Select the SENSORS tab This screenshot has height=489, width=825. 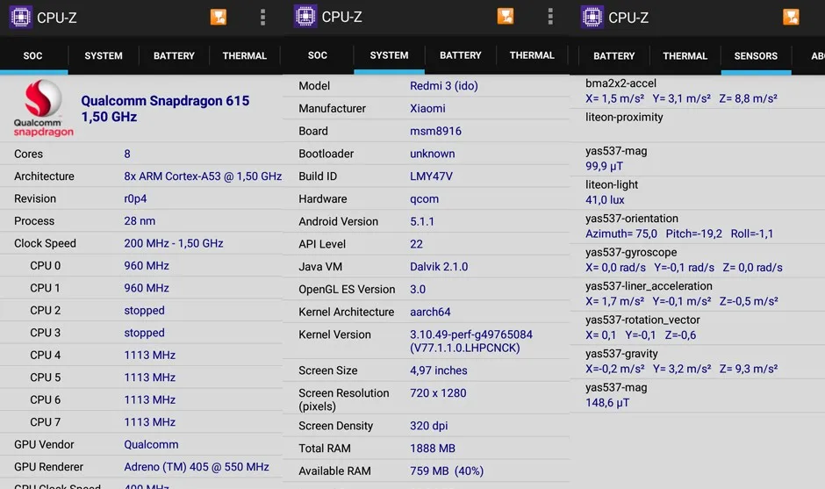pos(756,56)
